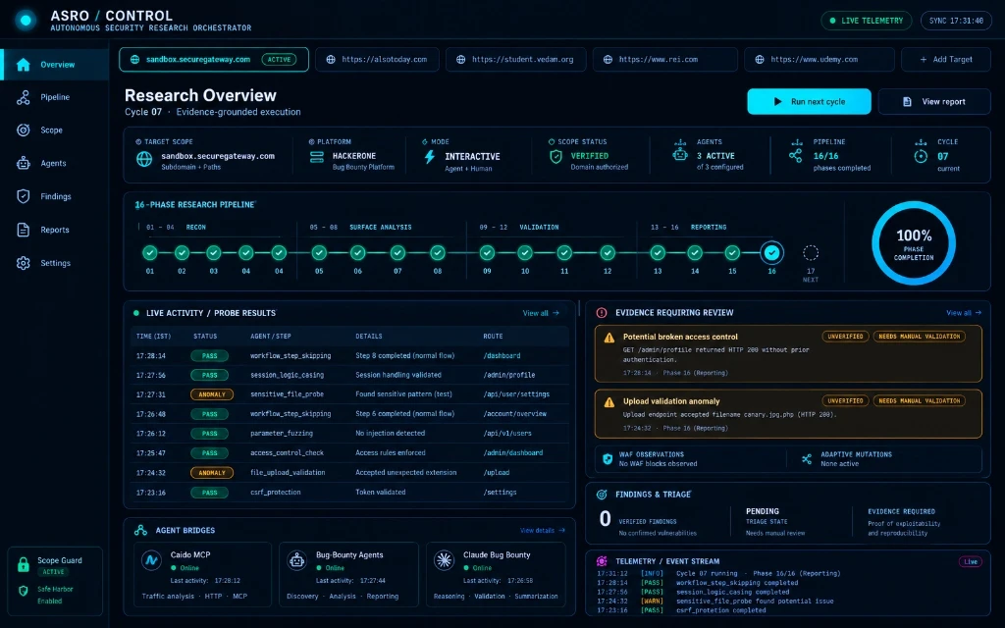The width and height of the screenshot is (1005, 628).
Task: Open the Overview sidebar section
Action: point(55,65)
